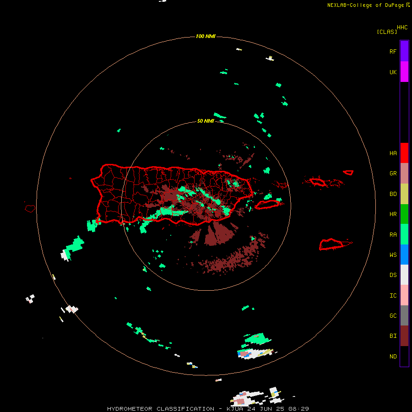Click the HR legend label
412x412 pixels.
[393, 214]
